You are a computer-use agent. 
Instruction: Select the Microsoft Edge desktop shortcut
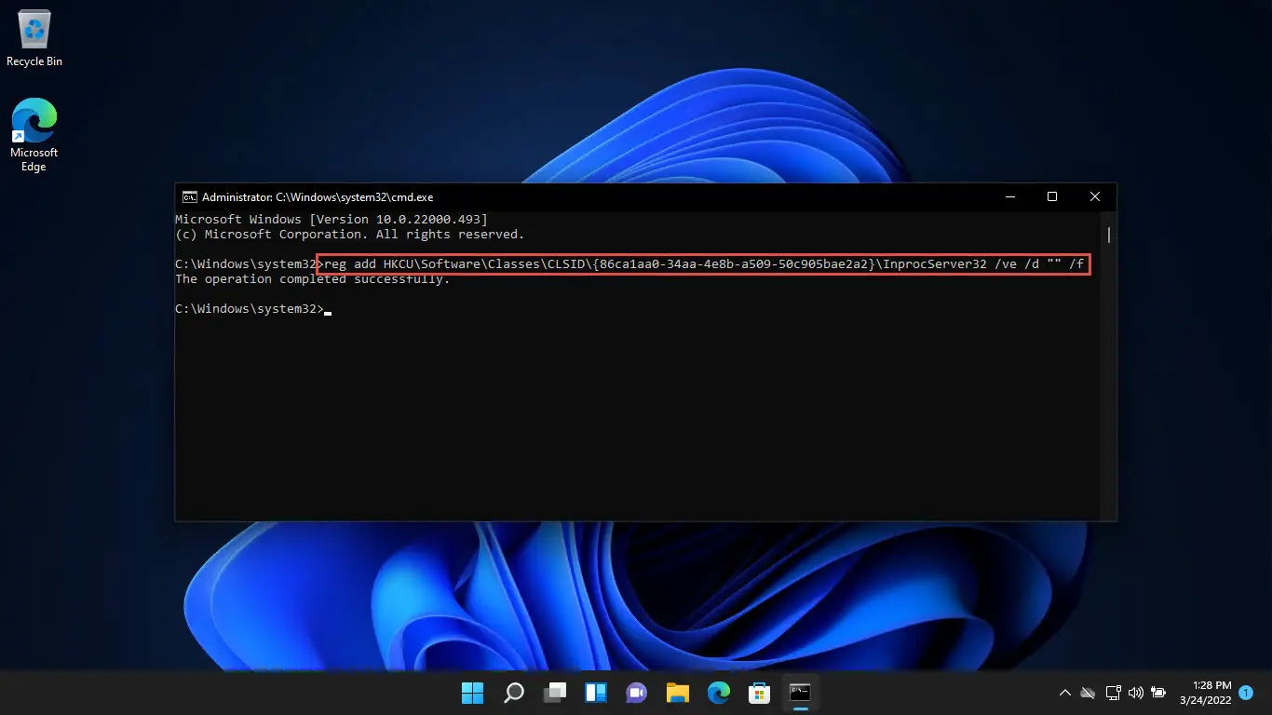coord(34,135)
